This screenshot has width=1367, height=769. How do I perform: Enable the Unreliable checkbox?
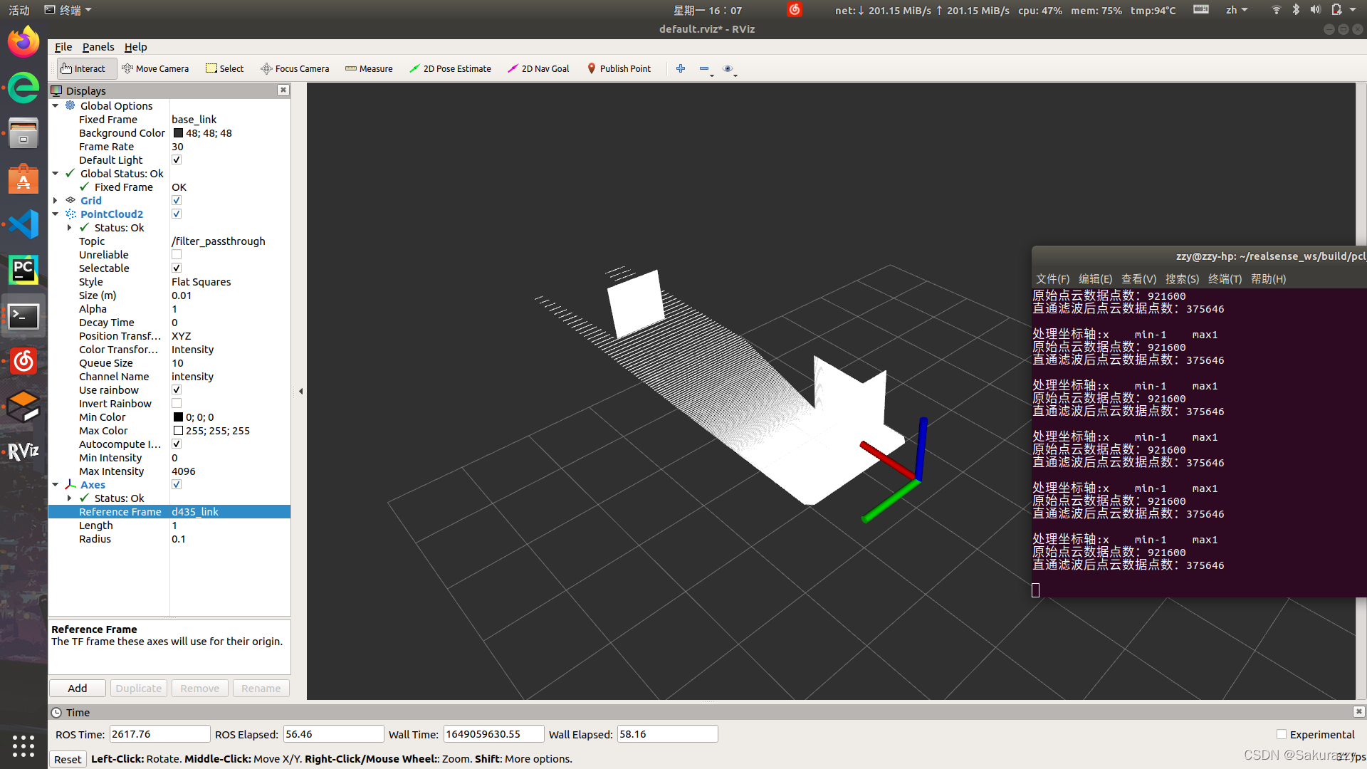tap(177, 255)
